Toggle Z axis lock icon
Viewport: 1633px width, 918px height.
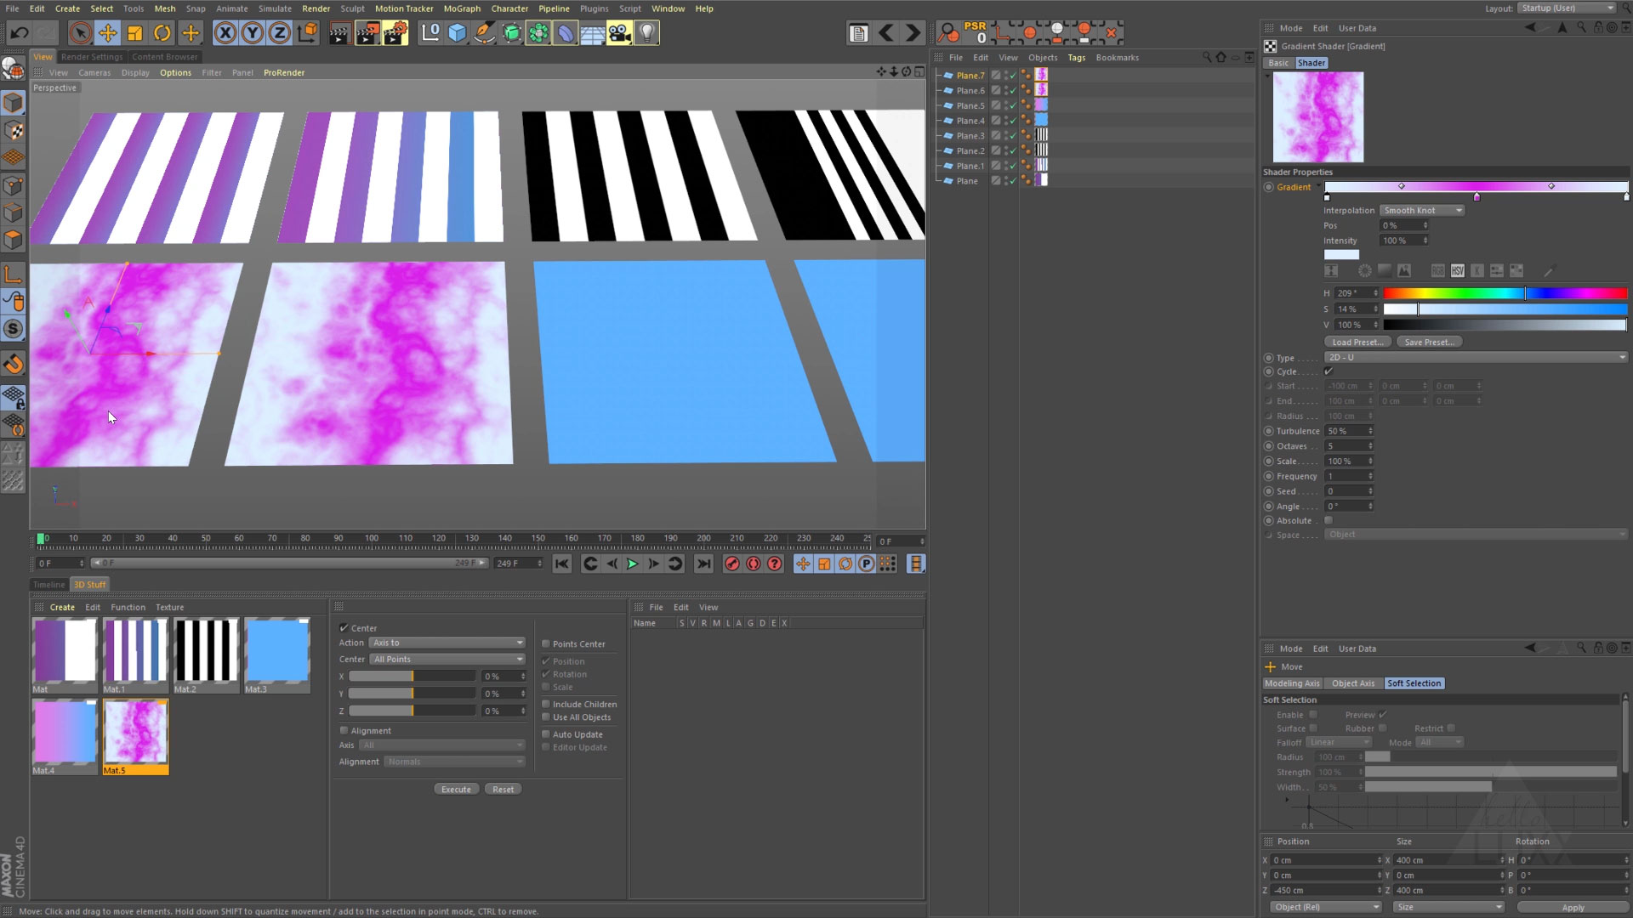[x=279, y=33]
